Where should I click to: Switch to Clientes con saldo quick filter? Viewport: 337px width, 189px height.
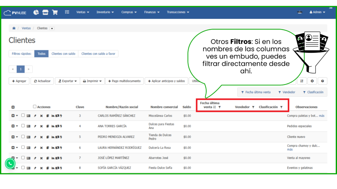(x=63, y=54)
